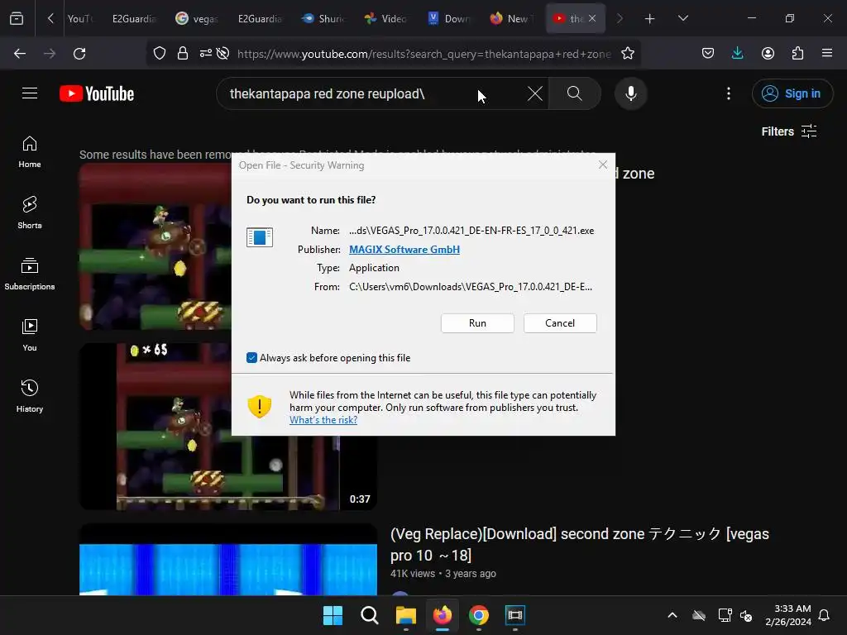The image size is (847, 635).
Task: Open the 0:37 Luigi video thumbnail
Action: (x=228, y=427)
